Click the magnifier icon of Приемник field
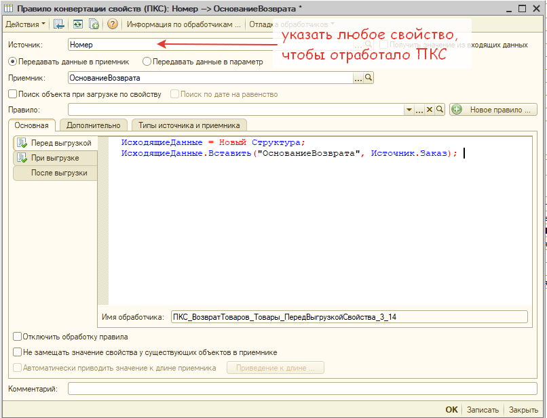The image size is (547, 418). (x=369, y=78)
